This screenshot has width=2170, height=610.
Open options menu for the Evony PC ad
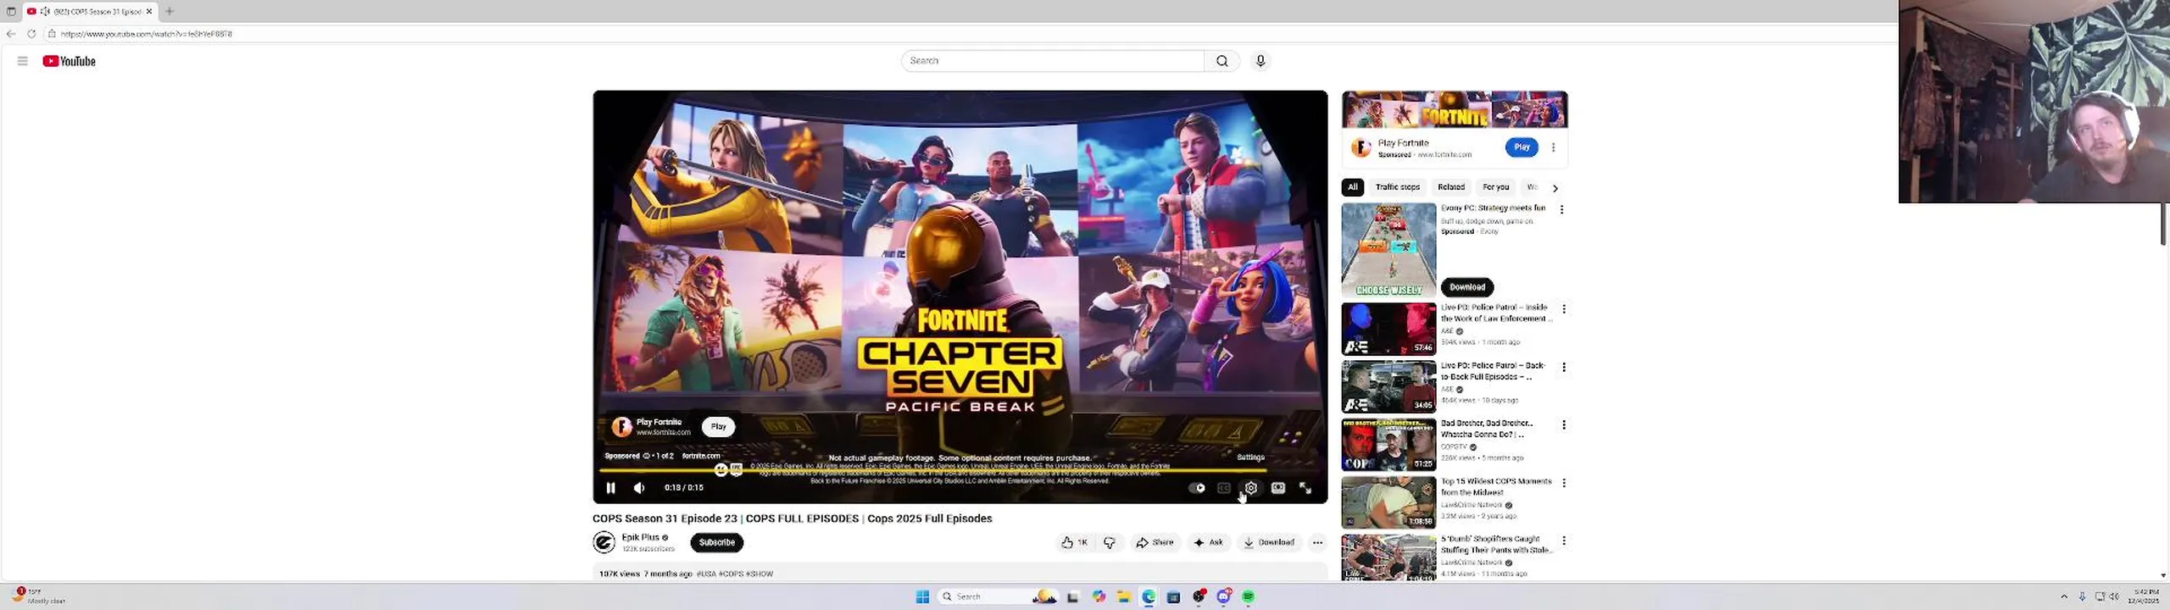(x=1561, y=209)
